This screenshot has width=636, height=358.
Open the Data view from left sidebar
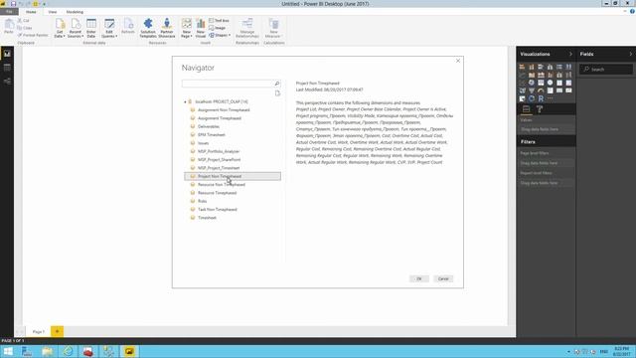[7, 68]
